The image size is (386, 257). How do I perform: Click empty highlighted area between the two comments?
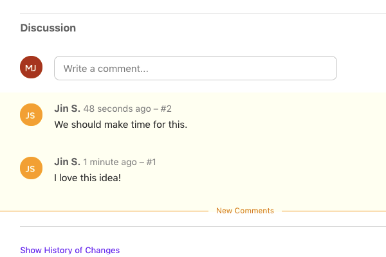pyautogui.click(x=193, y=143)
